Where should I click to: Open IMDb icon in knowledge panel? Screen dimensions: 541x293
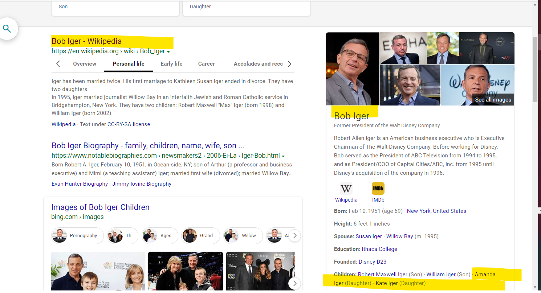[x=378, y=189]
